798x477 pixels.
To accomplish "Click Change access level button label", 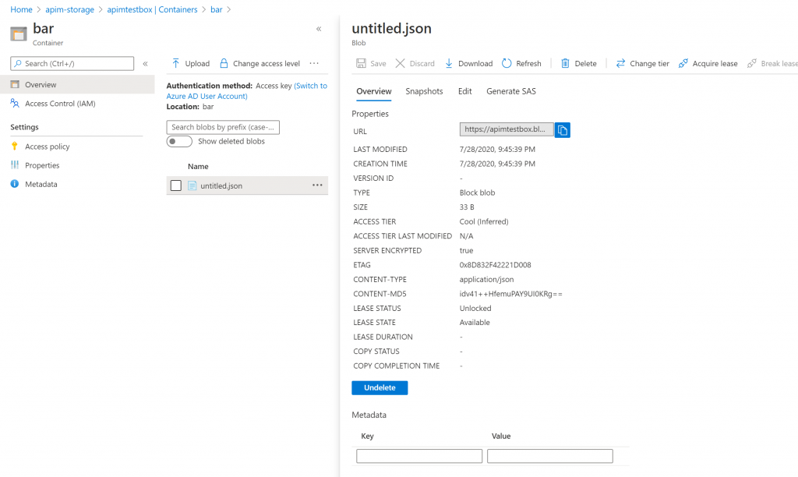I will [267, 64].
